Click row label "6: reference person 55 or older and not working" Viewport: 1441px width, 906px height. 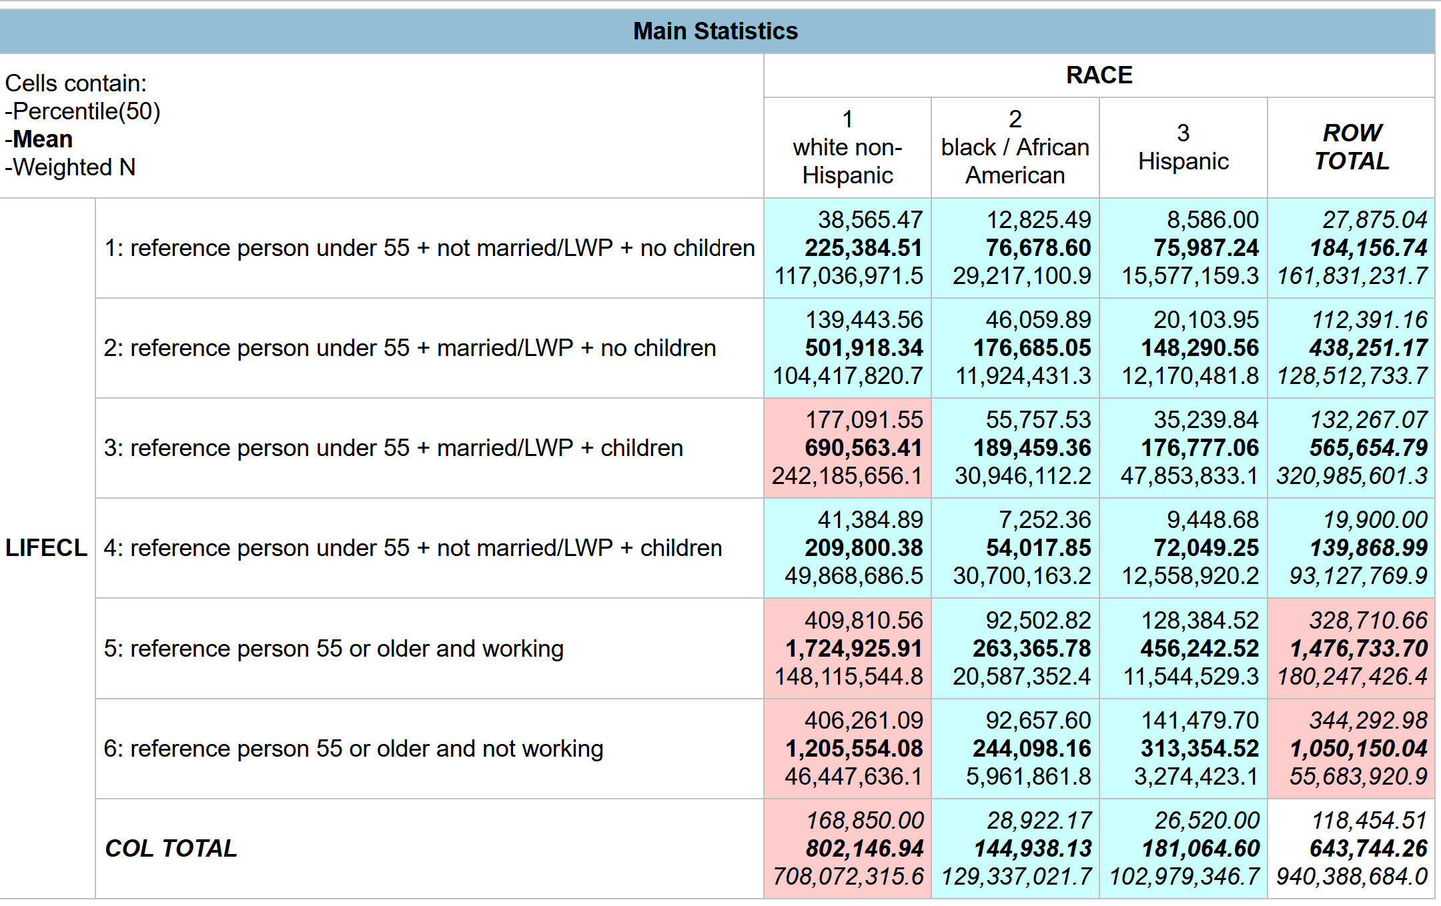354,749
